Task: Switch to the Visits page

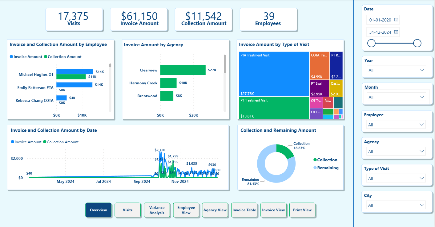Action: 127,210
